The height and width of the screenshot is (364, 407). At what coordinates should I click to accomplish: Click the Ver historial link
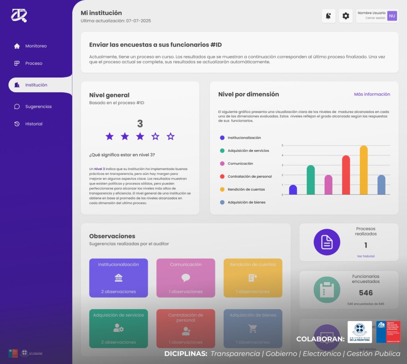tap(365, 256)
